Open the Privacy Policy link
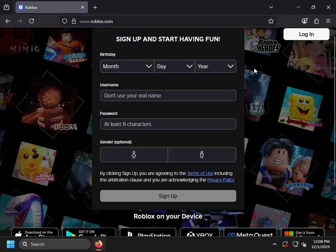 [x=221, y=180]
